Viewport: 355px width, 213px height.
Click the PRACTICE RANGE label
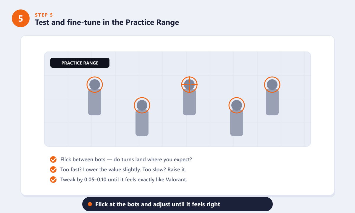tap(80, 63)
